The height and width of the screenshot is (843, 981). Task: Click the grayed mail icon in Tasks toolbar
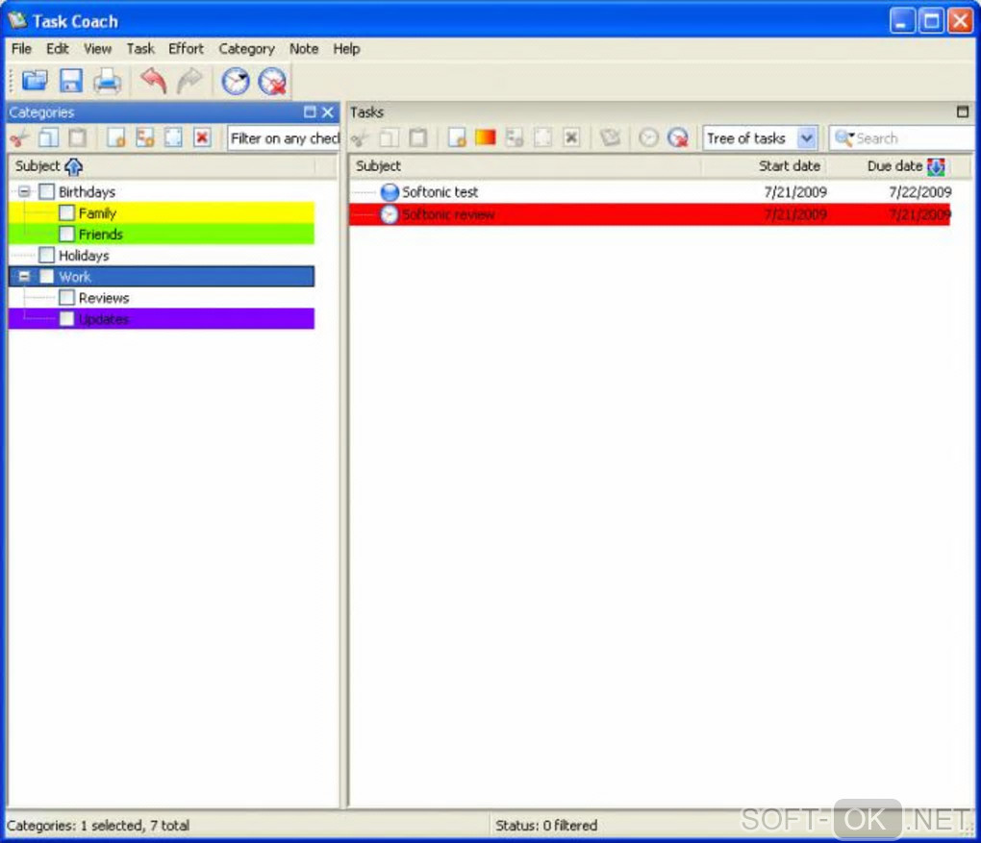pyautogui.click(x=610, y=137)
